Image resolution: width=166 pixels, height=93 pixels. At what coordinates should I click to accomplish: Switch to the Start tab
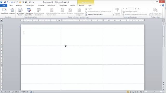[11, 6]
